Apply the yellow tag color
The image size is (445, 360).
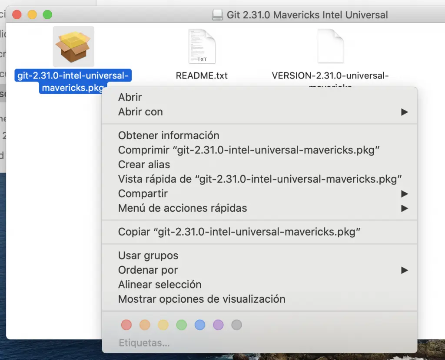click(163, 325)
